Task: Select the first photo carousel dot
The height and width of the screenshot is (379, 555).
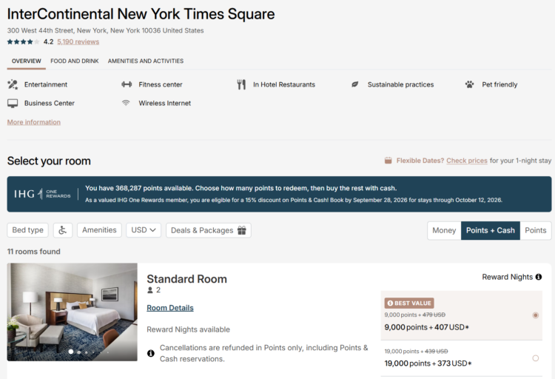Action: click(x=71, y=352)
